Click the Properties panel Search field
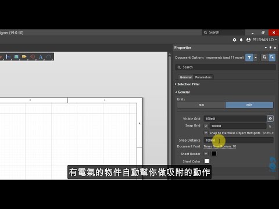Viewport: 279px width, 209px height. point(226,67)
